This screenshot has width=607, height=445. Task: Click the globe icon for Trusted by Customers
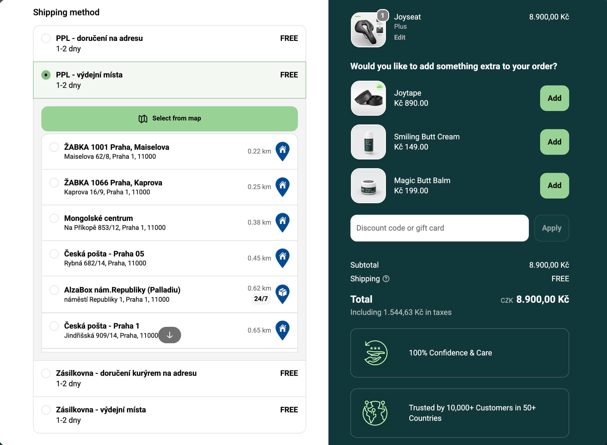coord(375,413)
